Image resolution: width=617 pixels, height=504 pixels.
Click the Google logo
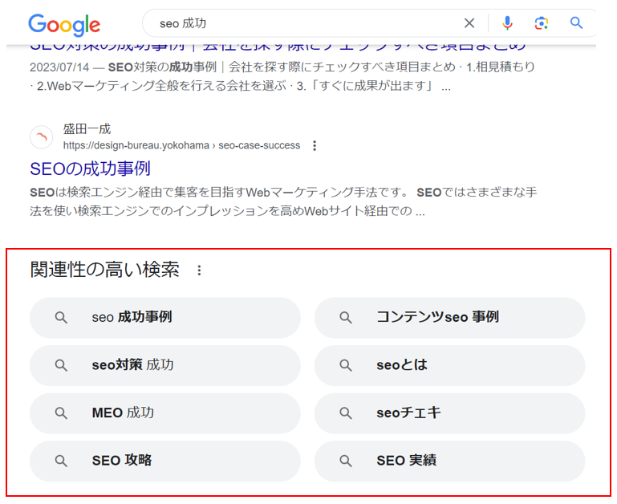click(64, 25)
